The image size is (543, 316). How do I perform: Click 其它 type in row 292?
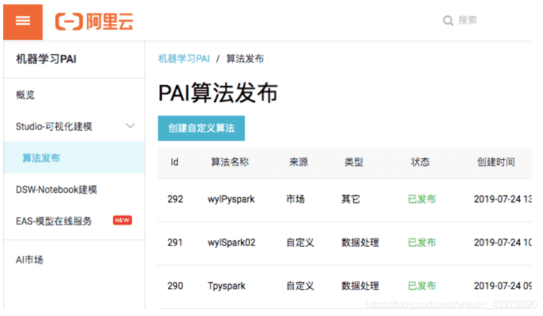click(350, 199)
